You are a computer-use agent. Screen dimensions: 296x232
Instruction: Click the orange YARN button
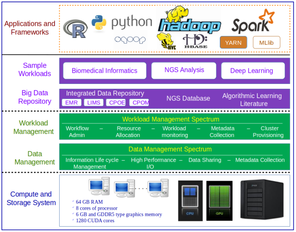pyautogui.click(x=233, y=43)
